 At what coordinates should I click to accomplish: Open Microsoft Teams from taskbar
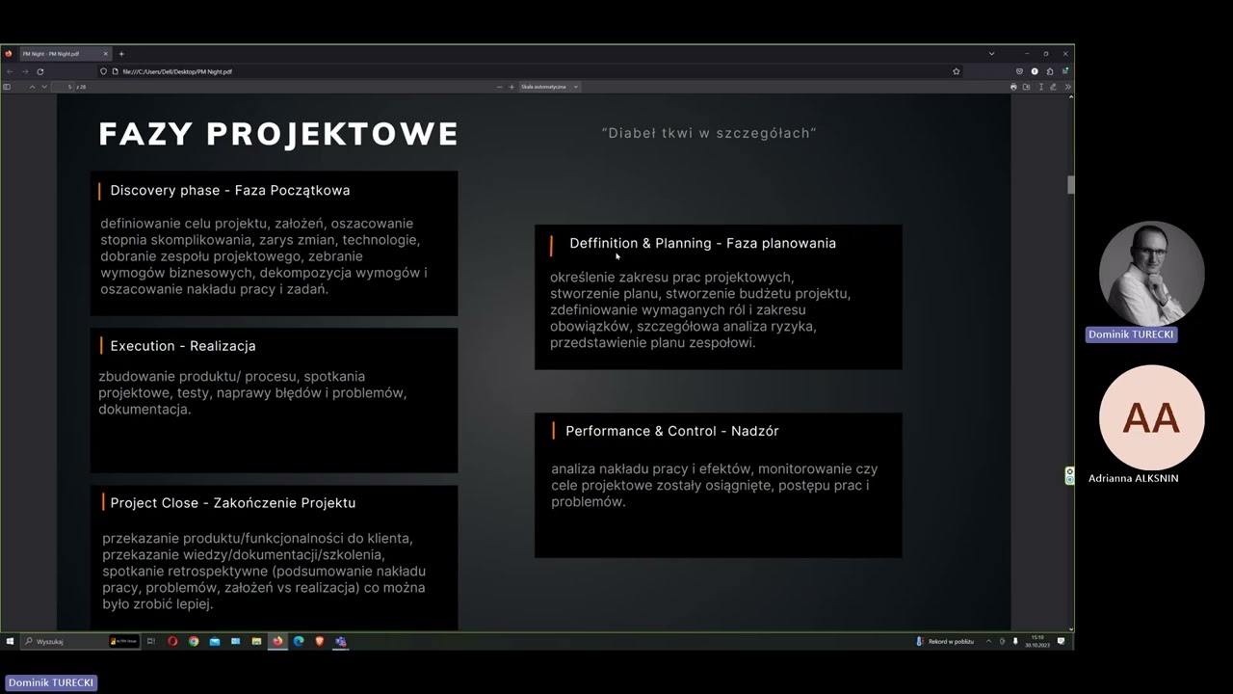click(x=340, y=641)
